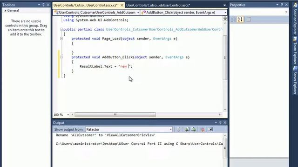
Task: Click the Output scroll up arrow
Action: coord(225,135)
